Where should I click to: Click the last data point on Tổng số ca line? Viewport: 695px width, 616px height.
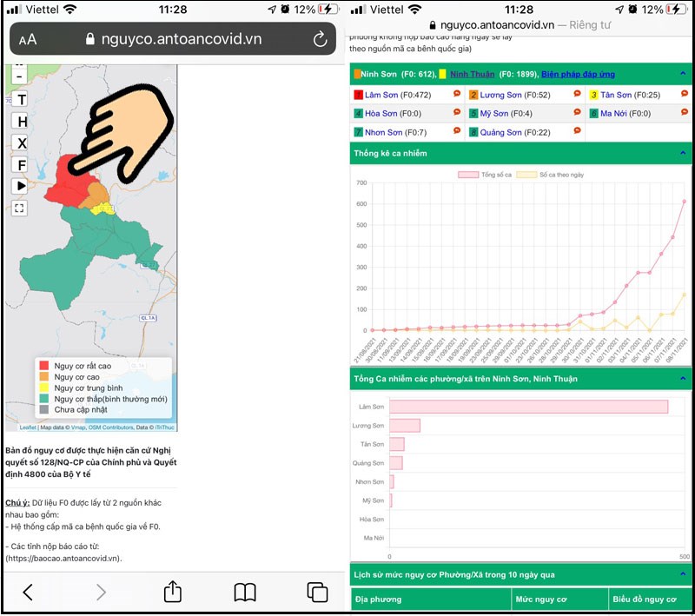pos(684,202)
